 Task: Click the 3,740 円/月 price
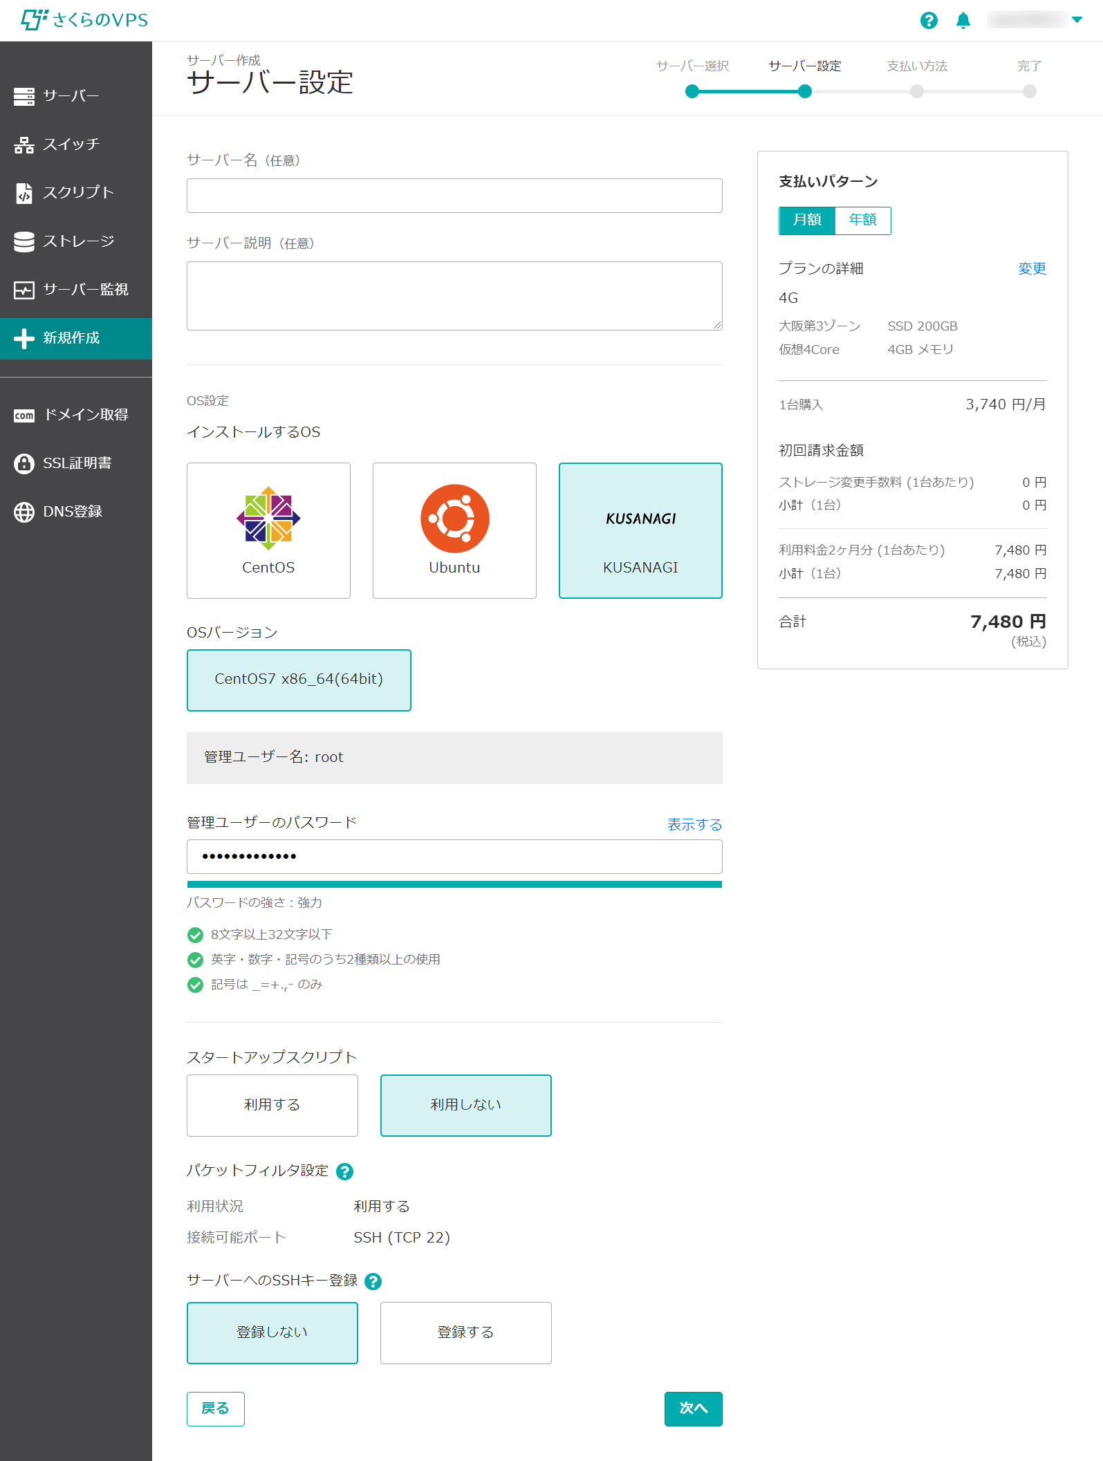[1005, 404]
